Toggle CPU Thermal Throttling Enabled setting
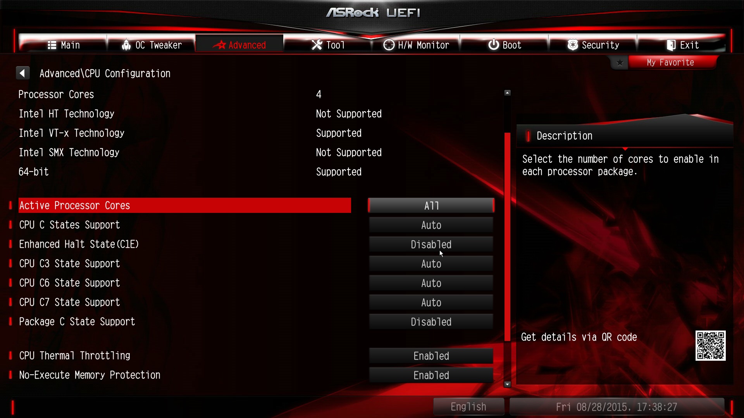Viewport: 744px width, 418px height. pyautogui.click(x=431, y=356)
